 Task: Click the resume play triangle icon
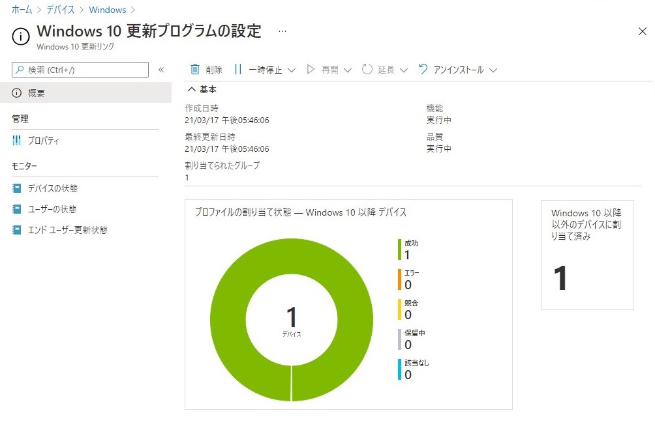tap(311, 69)
